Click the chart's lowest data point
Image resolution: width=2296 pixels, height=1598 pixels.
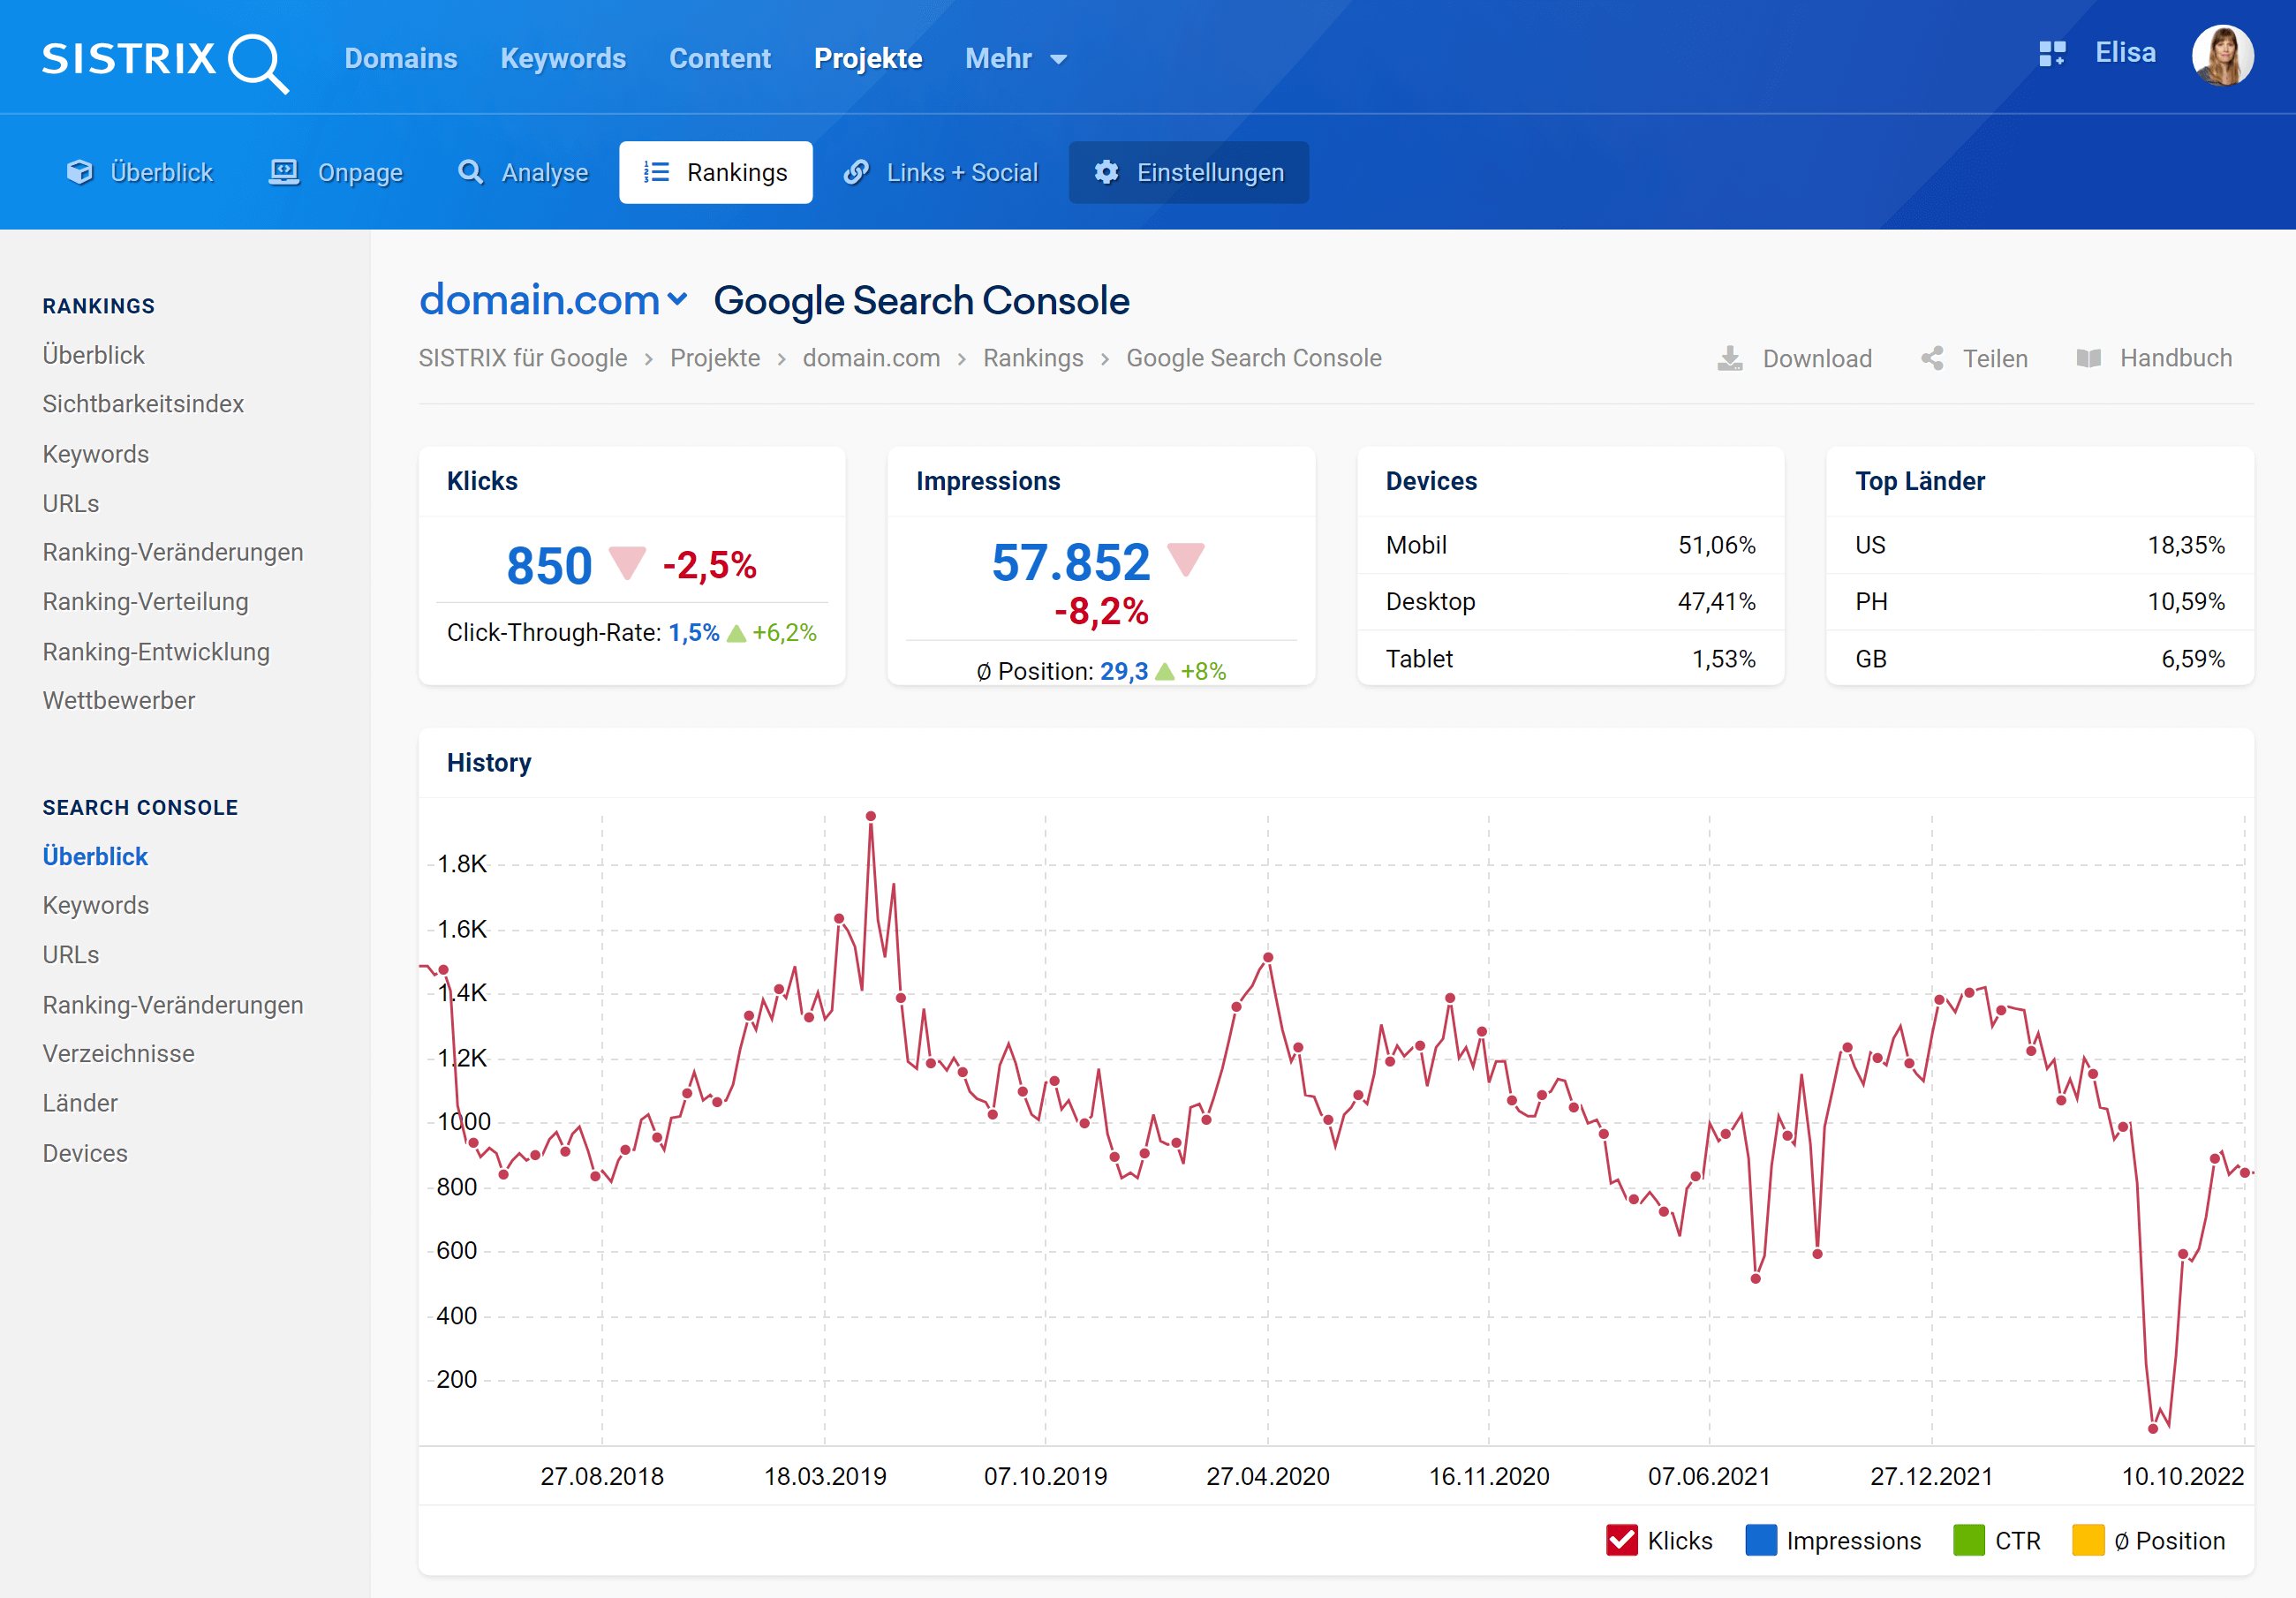point(2152,1429)
